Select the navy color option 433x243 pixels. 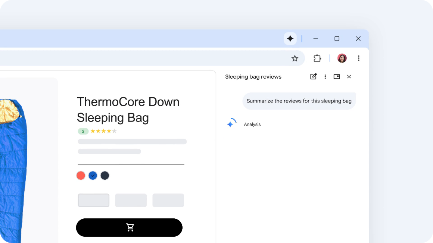[105, 175]
